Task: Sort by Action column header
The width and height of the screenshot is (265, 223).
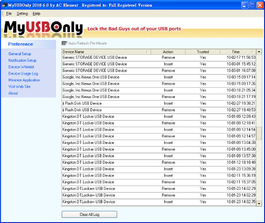Action: pyautogui.click(x=168, y=52)
